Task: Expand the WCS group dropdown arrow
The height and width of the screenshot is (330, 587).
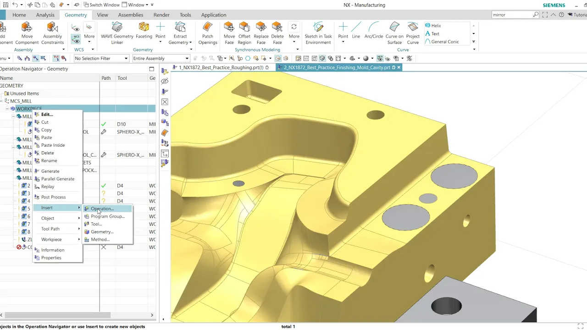Action: pos(92,50)
